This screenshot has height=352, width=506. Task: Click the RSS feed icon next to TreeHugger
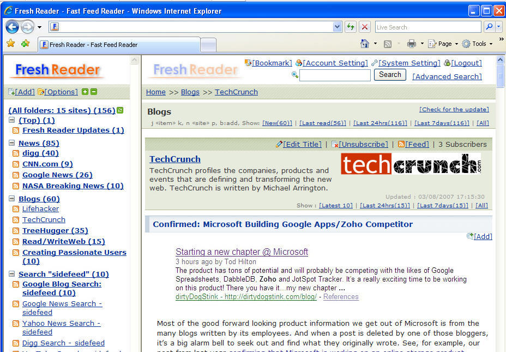click(x=15, y=230)
